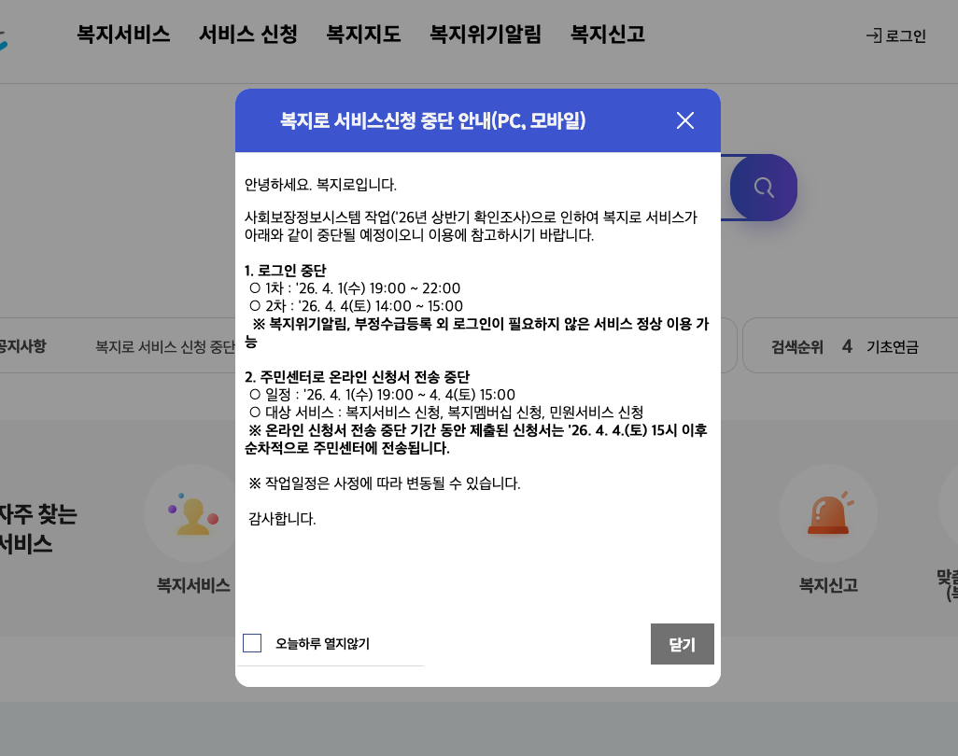Click the 작업일정은 사정에 따라 변동 notice line
This screenshot has width=958, height=756.
[x=385, y=483]
